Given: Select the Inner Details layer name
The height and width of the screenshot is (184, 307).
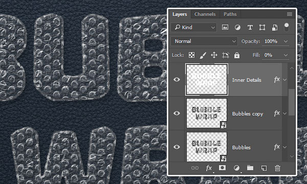Looking at the screenshot, I should 247,80.
